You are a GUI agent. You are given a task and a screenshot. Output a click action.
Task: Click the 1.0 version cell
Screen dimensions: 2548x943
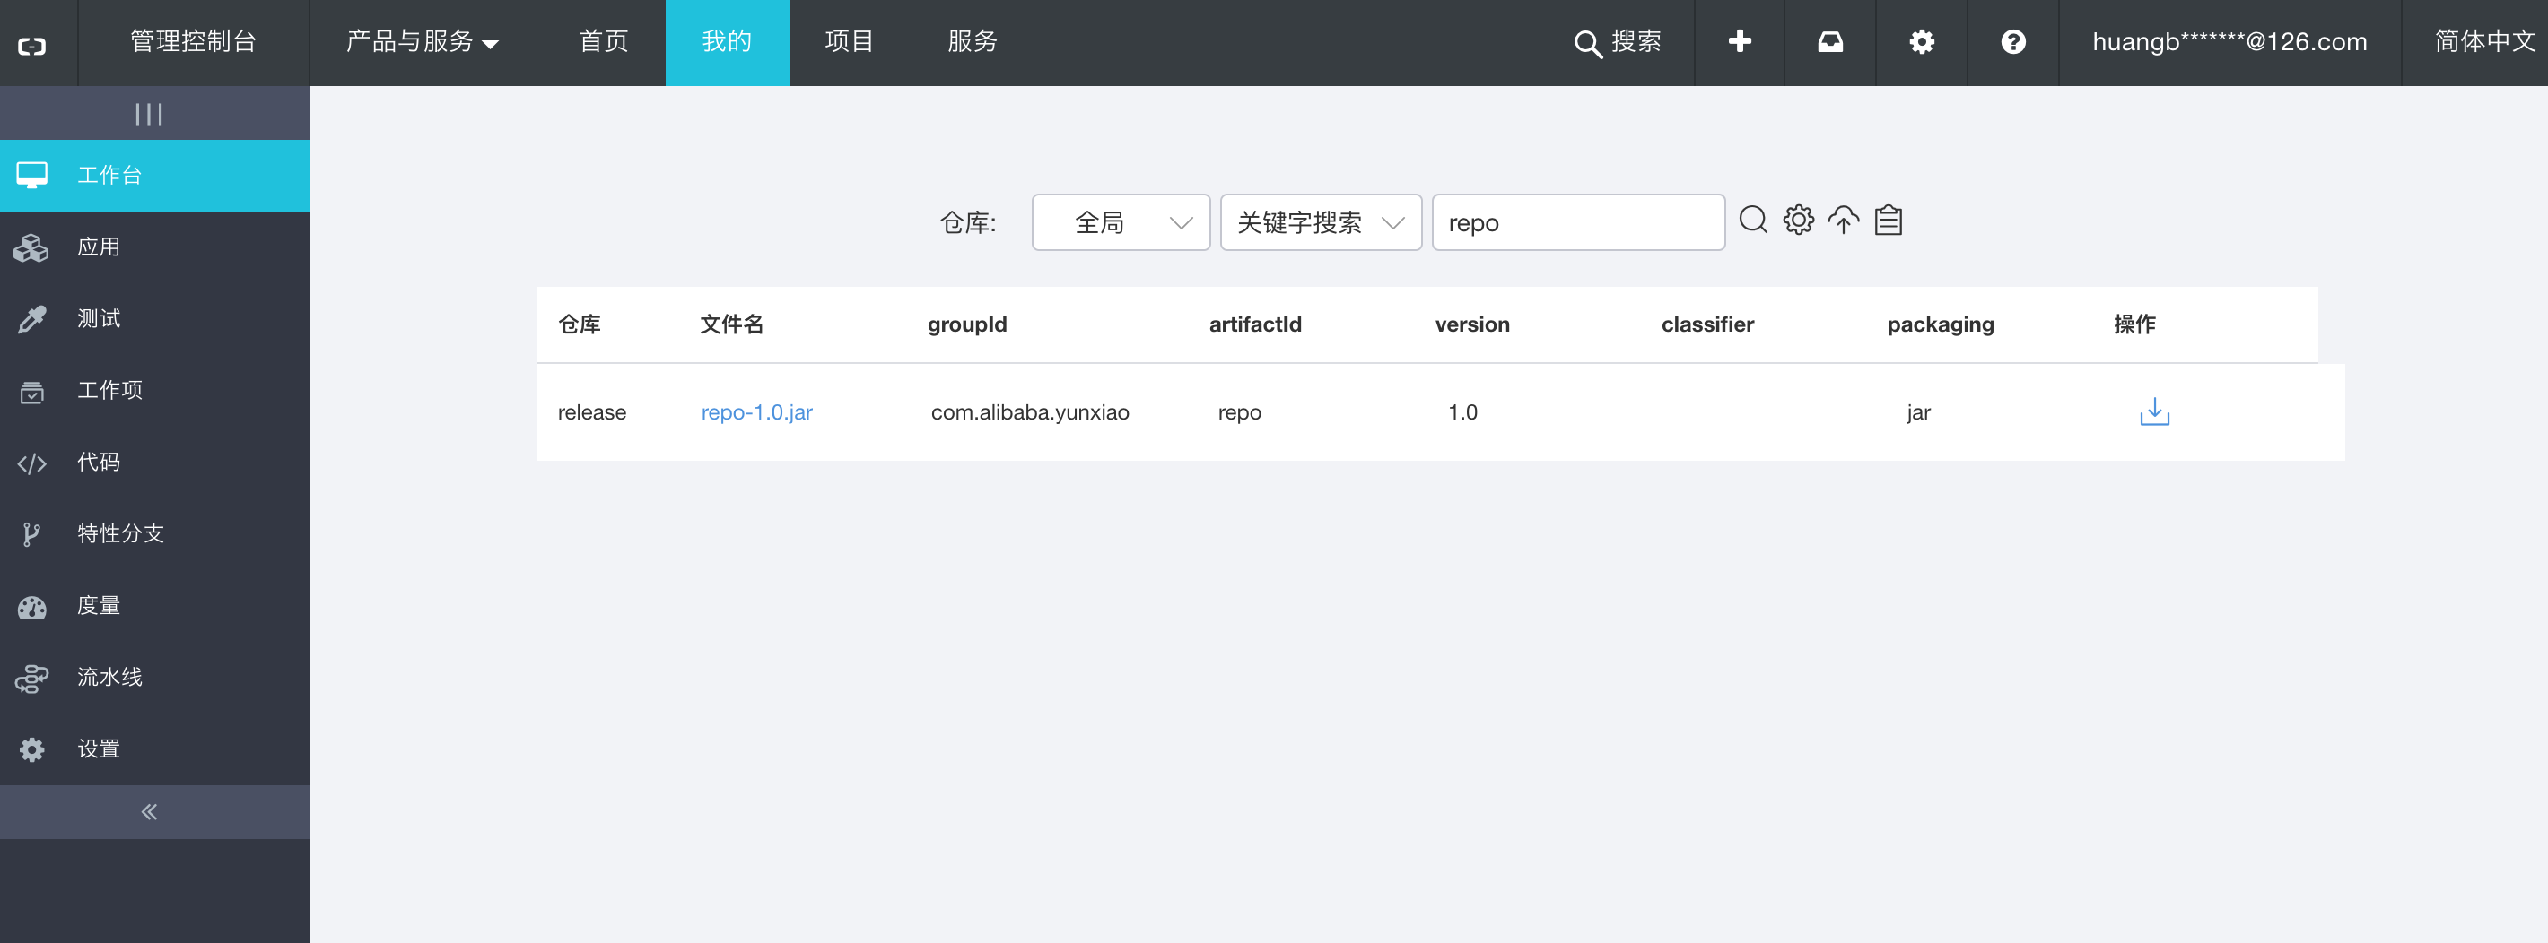[x=1463, y=412]
